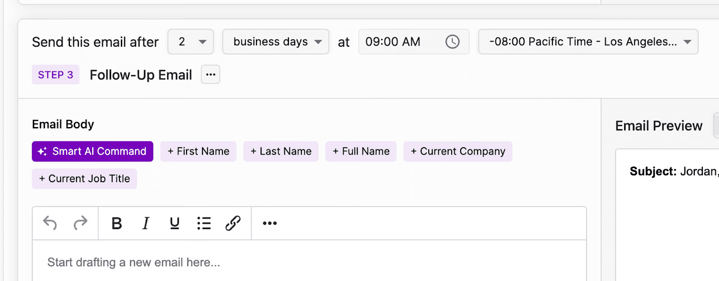Add the Current Company placeholder

(458, 151)
